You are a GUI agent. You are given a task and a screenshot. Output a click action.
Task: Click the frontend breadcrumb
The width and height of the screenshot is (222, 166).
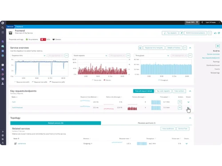[20, 27]
